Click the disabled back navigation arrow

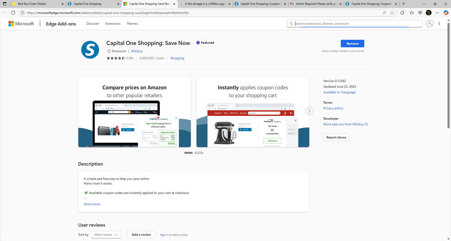click(5, 13)
